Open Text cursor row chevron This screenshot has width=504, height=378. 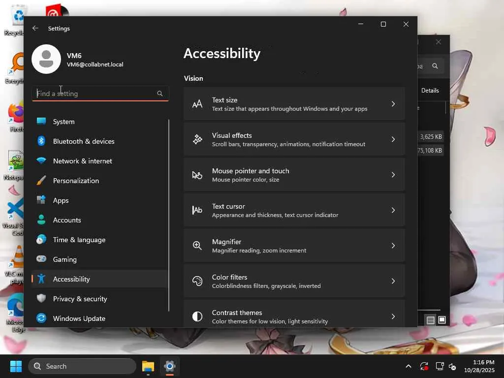coord(393,210)
